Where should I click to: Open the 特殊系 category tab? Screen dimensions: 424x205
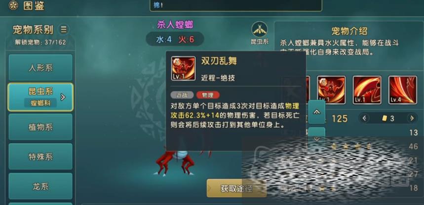coord(40,157)
